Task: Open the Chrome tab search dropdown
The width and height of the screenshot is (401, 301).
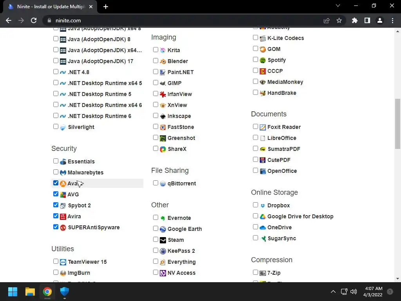Action: (x=338, y=5)
